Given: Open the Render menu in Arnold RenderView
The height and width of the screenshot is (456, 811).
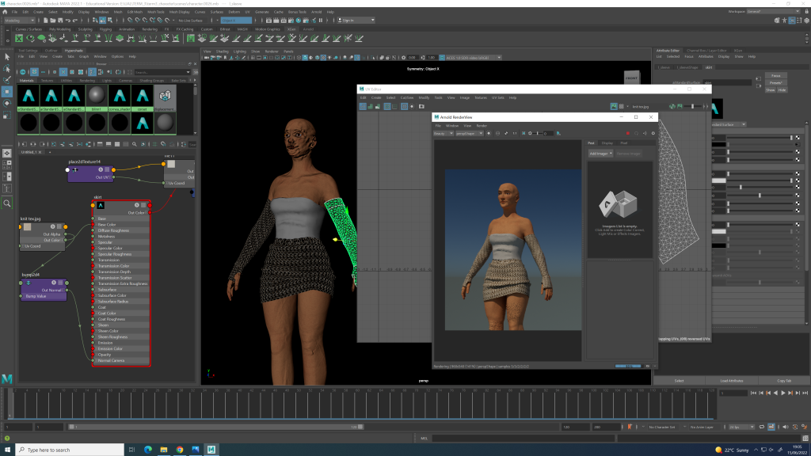Looking at the screenshot, I should click(482, 126).
